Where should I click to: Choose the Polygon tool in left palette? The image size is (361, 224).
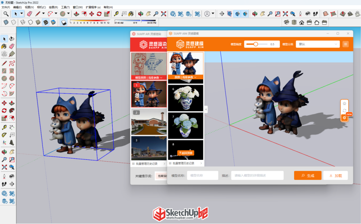click(x=12, y=78)
